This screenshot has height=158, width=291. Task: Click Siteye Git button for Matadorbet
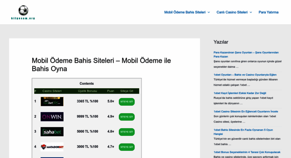tap(127, 147)
